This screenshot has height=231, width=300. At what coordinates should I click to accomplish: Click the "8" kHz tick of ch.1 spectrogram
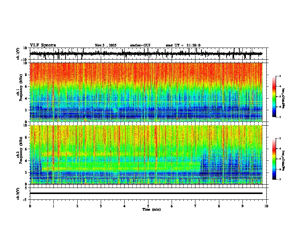pyautogui.click(x=27, y=75)
